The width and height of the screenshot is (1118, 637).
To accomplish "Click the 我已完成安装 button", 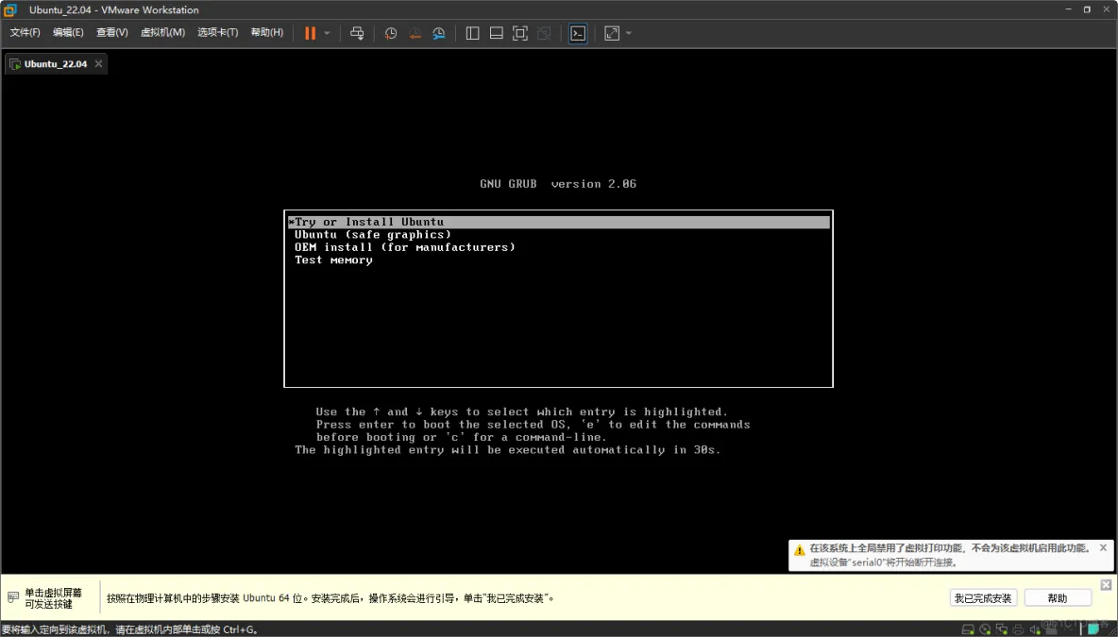I will pos(983,597).
